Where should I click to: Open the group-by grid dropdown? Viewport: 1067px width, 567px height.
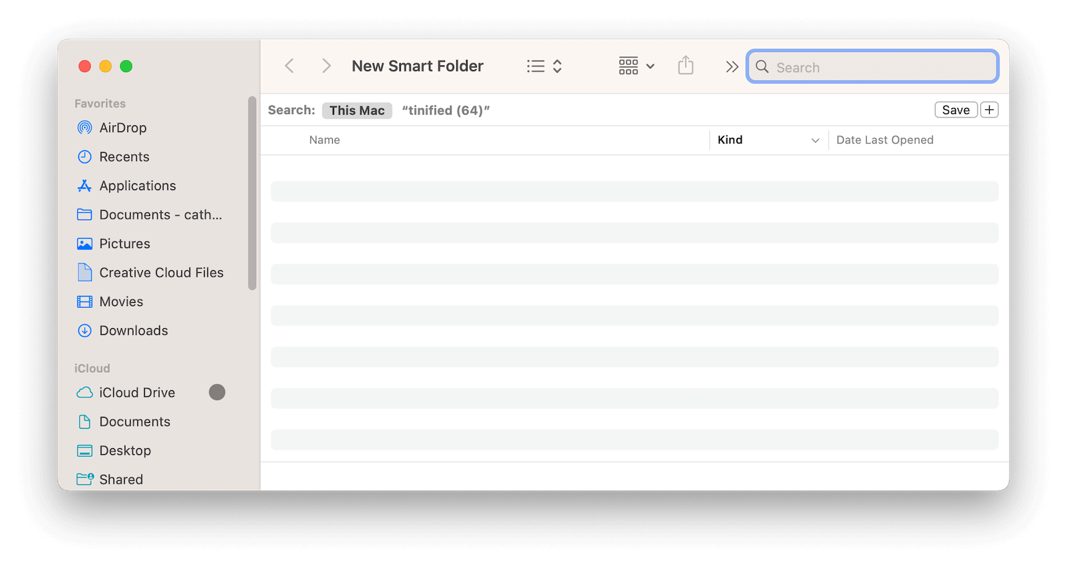636,66
